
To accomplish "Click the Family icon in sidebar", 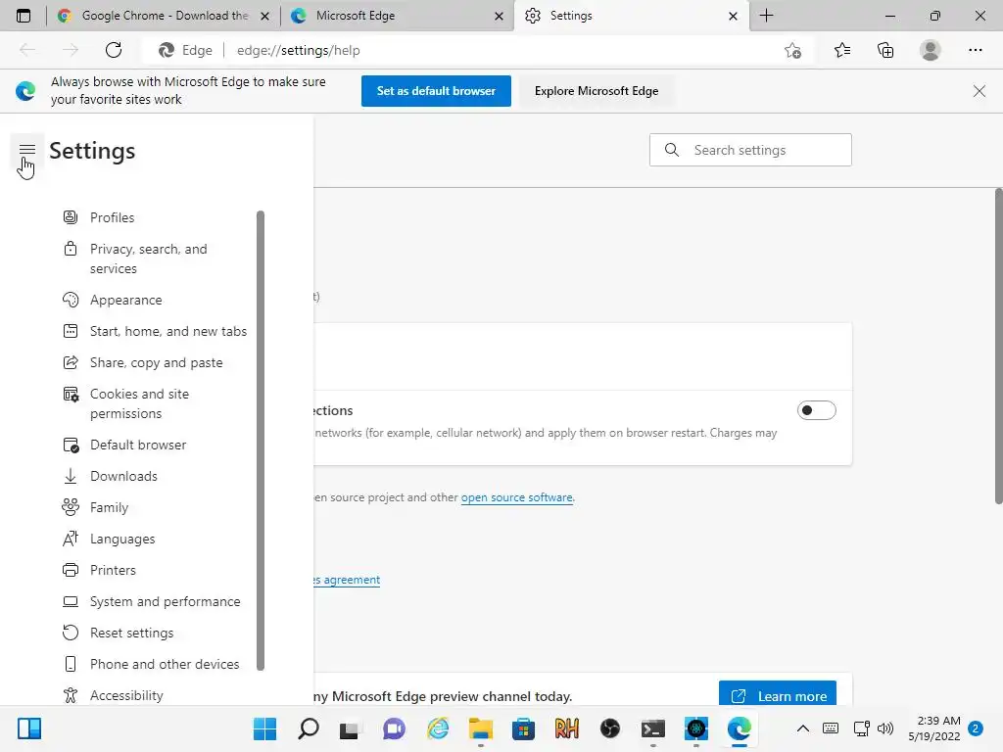I will [x=71, y=507].
